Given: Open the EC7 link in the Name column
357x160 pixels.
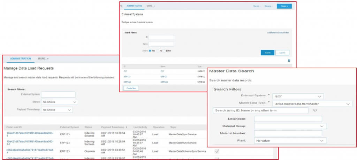Looking at the screenshot, I should [162, 71].
